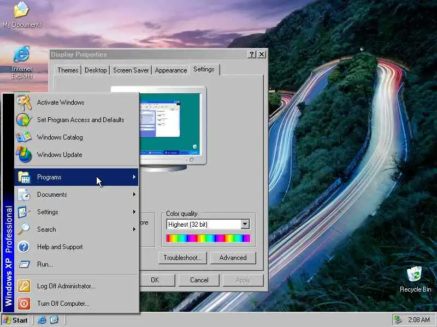The image size is (437, 327).
Task: Click the Apply button
Action: [x=243, y=280]
